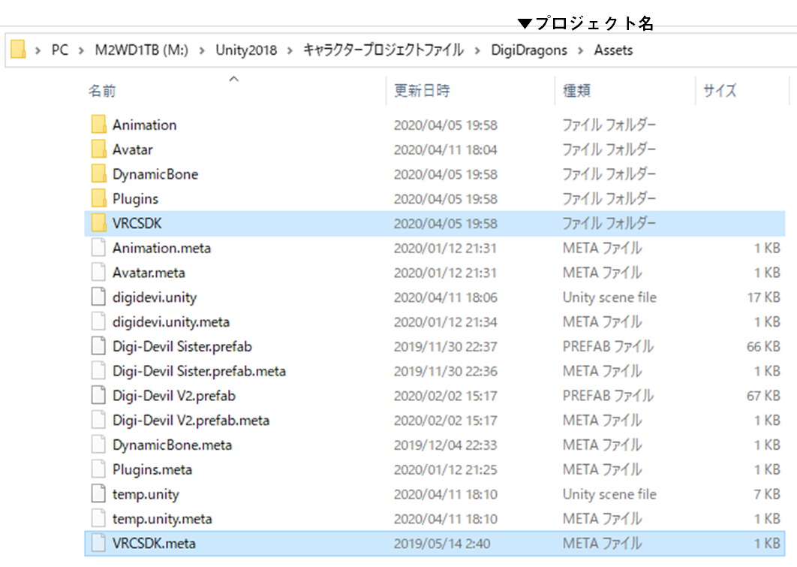Sort by 更新日時 column header
Screen dimensions: 797x567
(x=422, y=91)
